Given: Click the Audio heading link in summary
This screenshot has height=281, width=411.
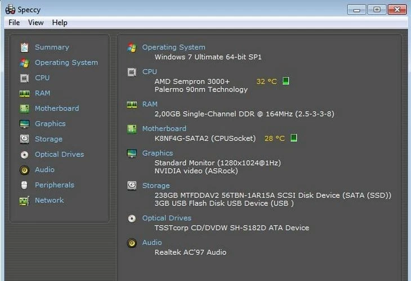Looking at the screenshot, I should point(152,243).
